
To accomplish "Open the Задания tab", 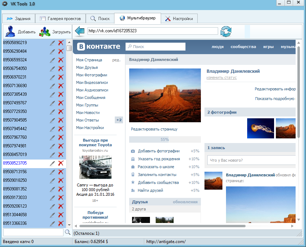I will click(x=19, y=19).
